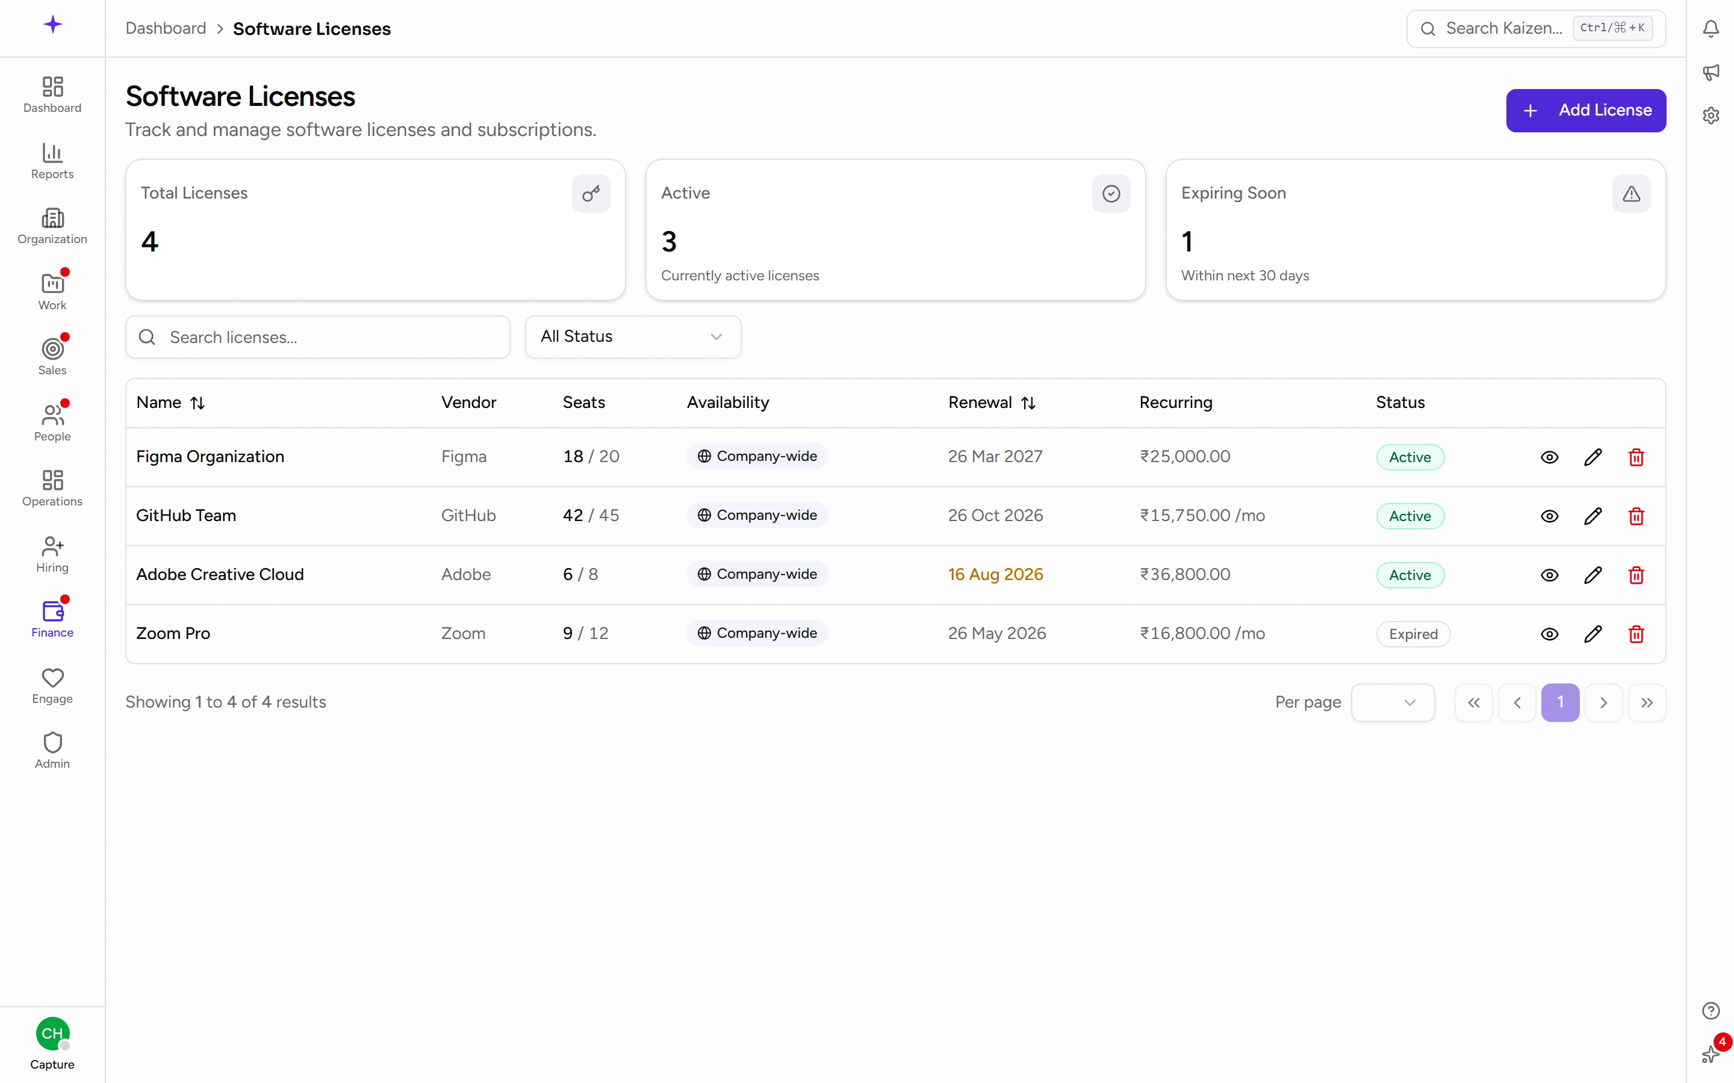This screenshot has height=1083, width=1734.
Task: Edit the Figma Organization license
Action: pyautogui.click(x=1593, y=457)
